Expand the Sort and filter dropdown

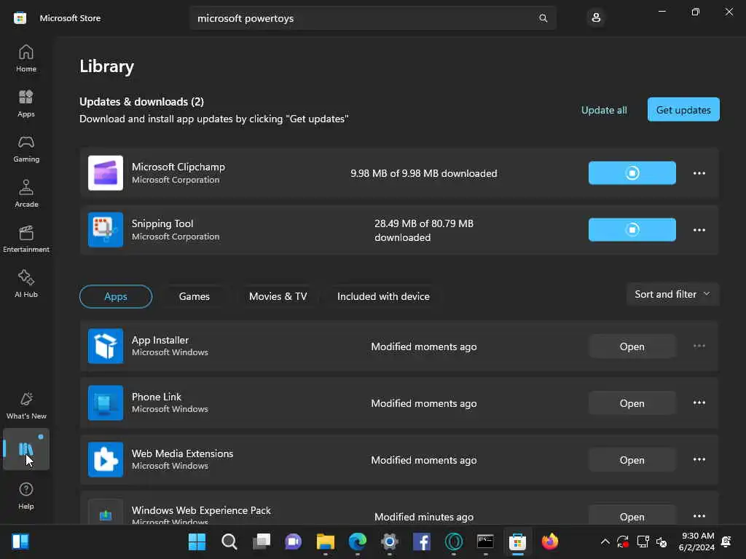(x=672, y=294)
